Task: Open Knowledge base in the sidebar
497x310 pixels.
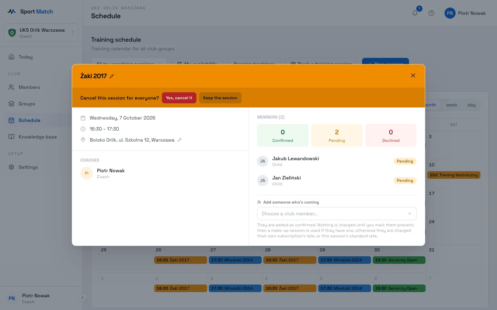Action: pos(41,137)
